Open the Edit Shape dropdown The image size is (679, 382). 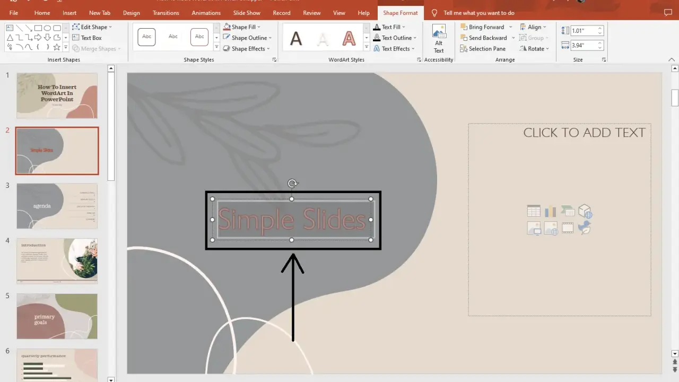92,27
